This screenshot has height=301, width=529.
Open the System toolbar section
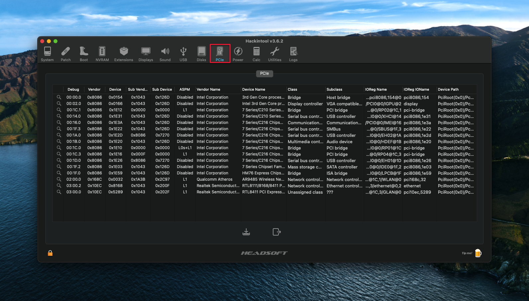pos(47,54)
